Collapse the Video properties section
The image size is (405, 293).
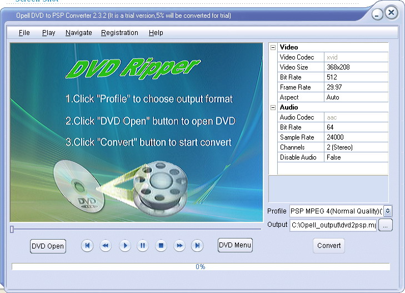click(x=273, y=48)
